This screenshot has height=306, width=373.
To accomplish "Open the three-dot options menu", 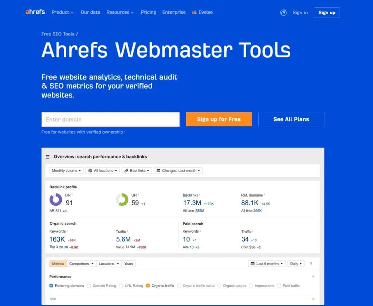I will (311, 264).
